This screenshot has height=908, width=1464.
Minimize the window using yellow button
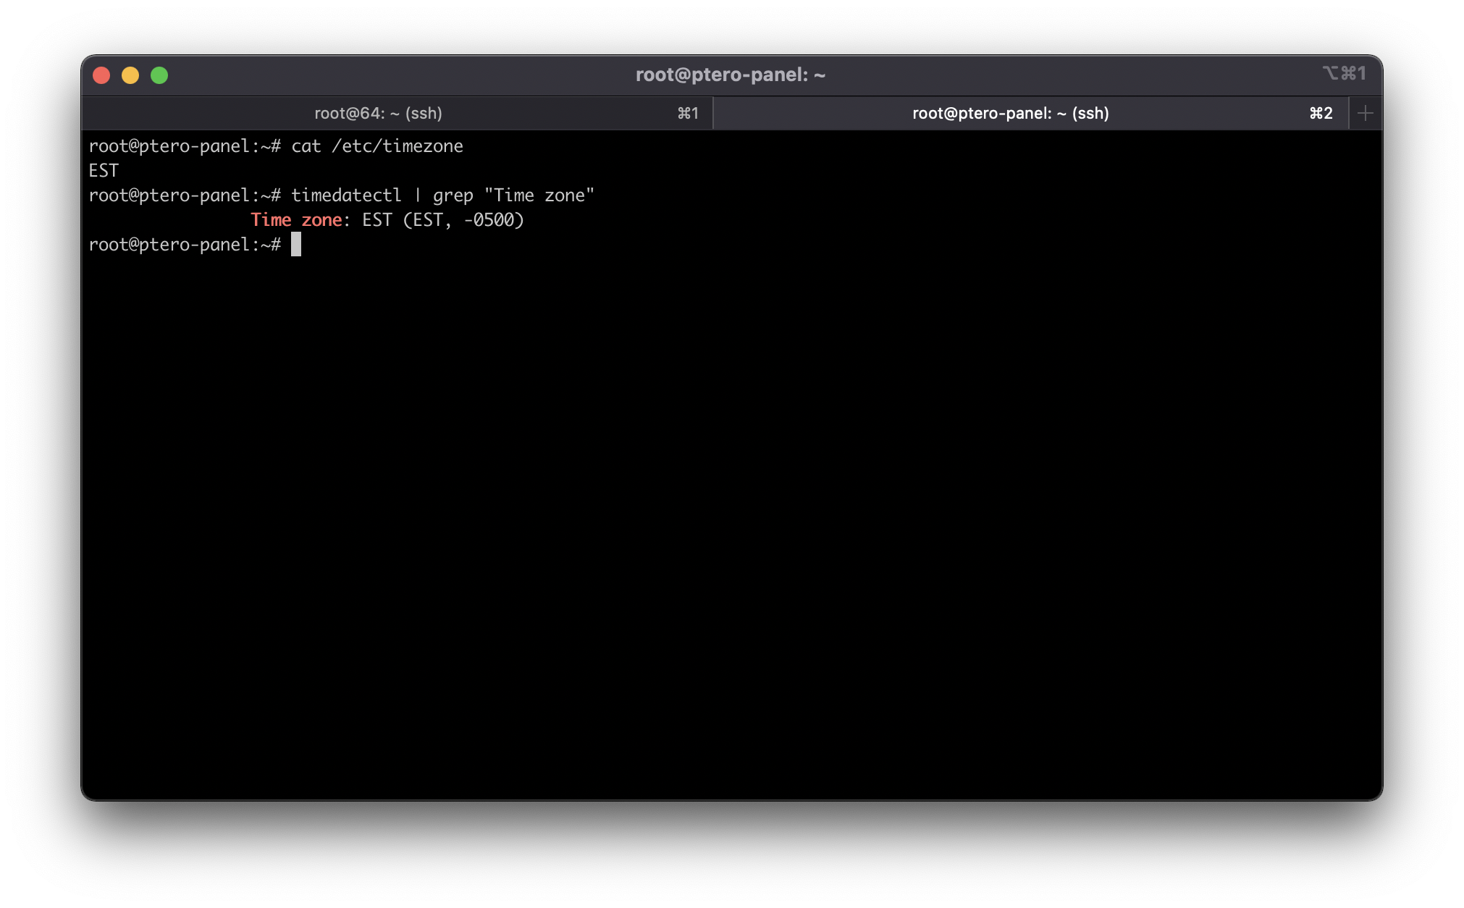coord(130,75)
